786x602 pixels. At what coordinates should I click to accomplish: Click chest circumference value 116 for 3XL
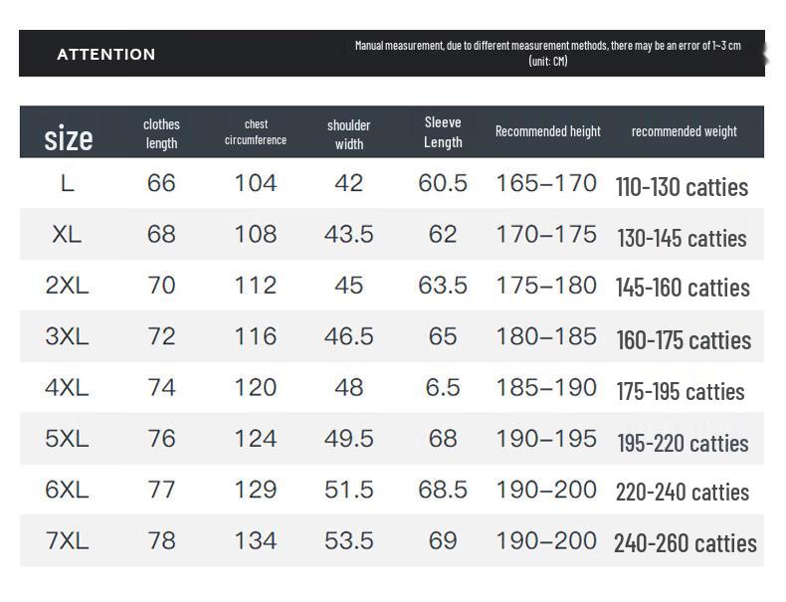256,336
